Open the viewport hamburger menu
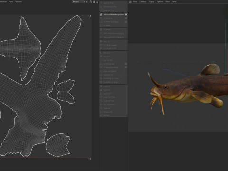The image size is (228, 171). tap(130, 2)
